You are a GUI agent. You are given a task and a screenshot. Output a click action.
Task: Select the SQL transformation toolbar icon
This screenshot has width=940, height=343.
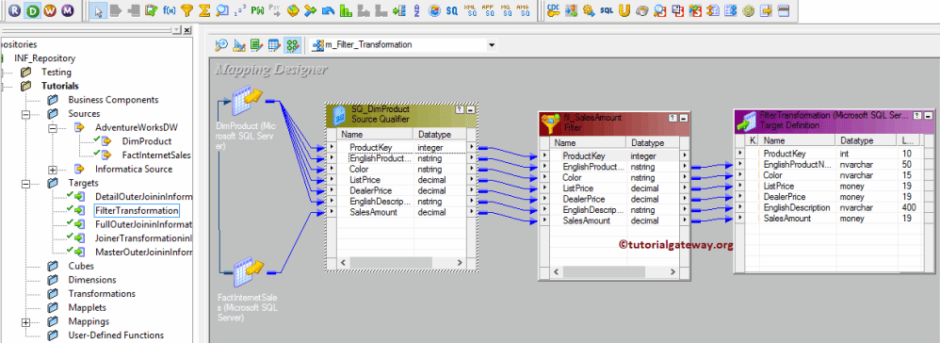pyautogui.click(x=607, y=10)
